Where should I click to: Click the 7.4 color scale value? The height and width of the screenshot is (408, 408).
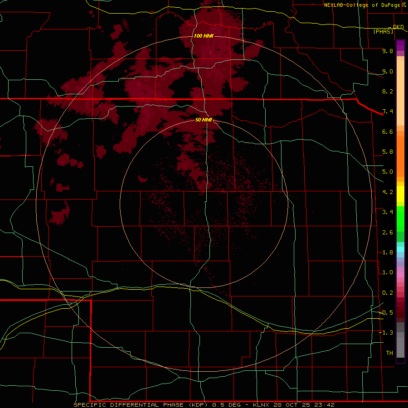pyautogui.click(x=388, y=112)
